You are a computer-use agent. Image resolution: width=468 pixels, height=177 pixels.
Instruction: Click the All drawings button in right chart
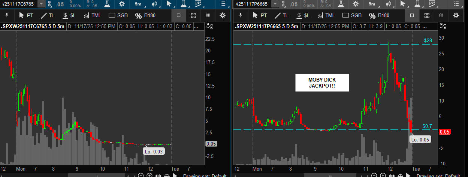[x=441, y=15]
